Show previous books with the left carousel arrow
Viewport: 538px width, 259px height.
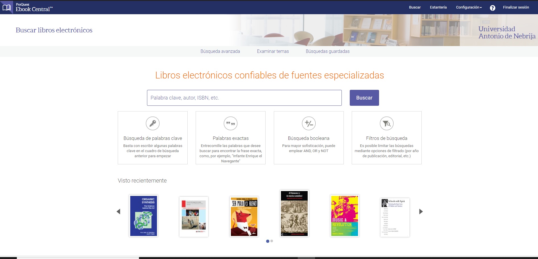coord(119,212)
